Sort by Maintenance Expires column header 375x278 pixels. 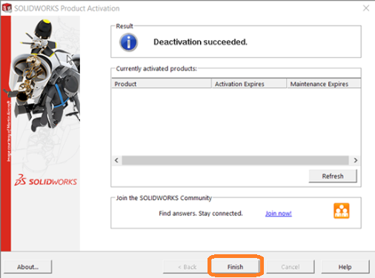[x=324, y=84]
